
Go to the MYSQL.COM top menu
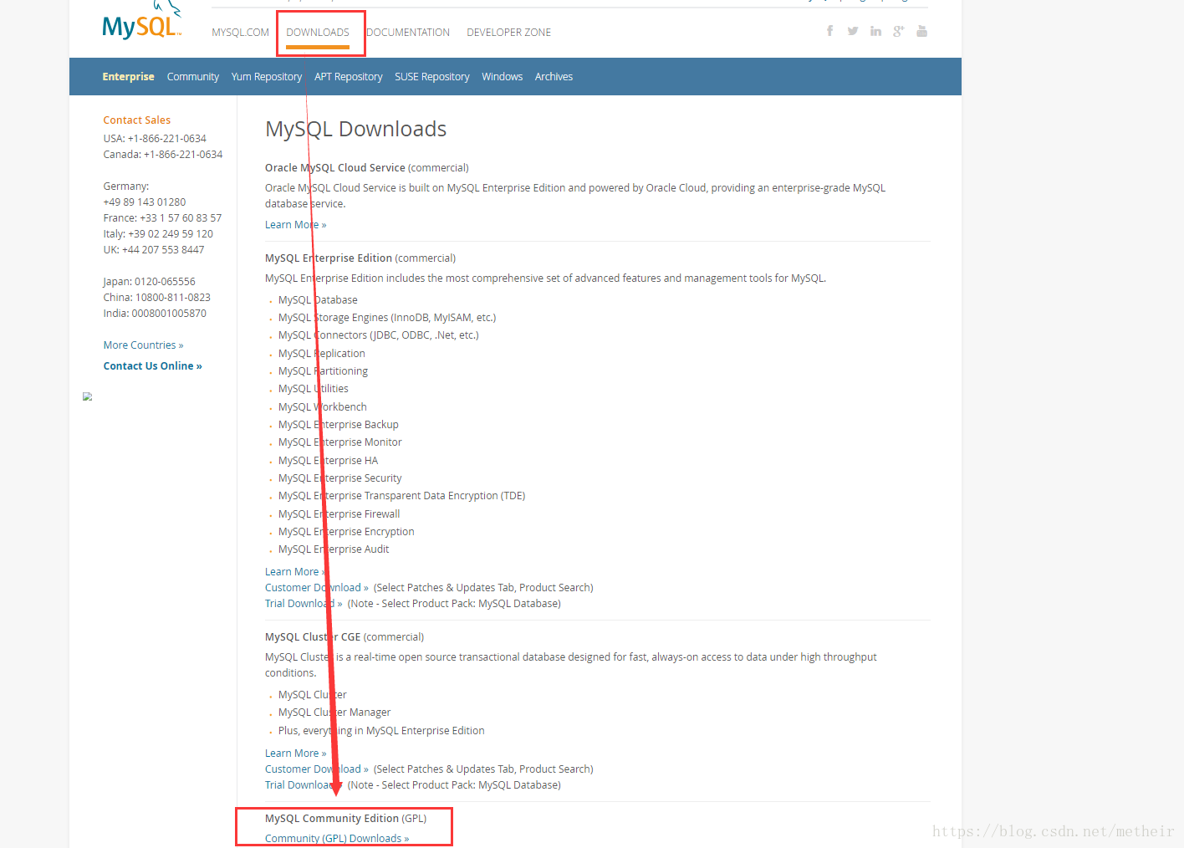pos(240,33)
